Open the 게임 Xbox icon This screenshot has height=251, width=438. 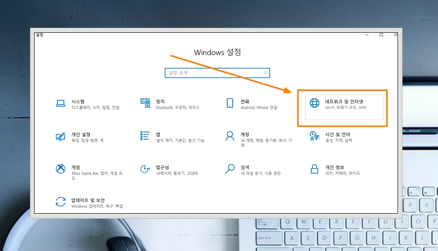tap(60, 169)
